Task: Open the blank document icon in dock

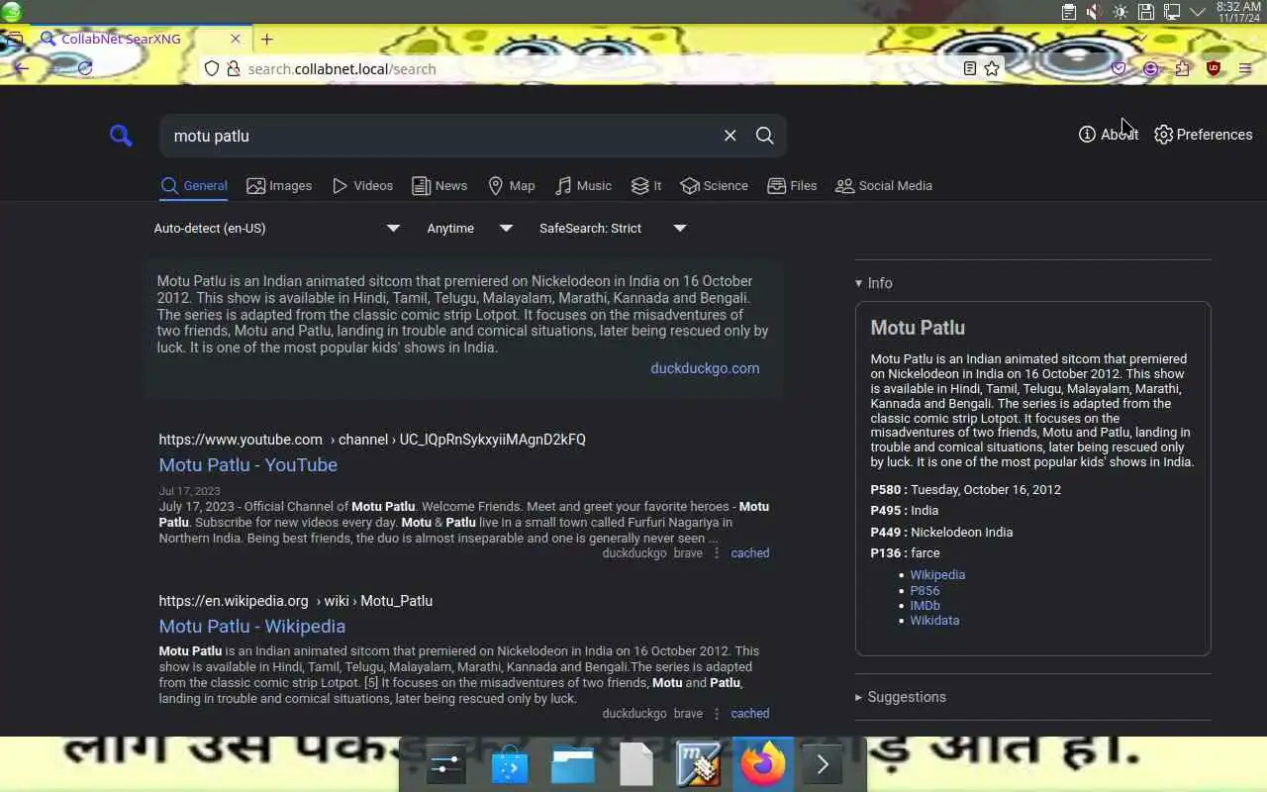Action: 635,765
